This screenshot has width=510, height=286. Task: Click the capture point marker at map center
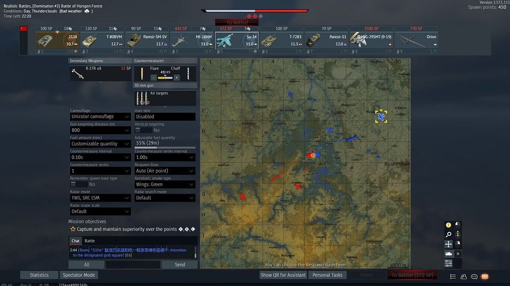tap(313, 155)
